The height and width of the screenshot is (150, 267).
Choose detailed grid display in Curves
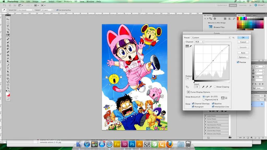[x=226, y=98]
